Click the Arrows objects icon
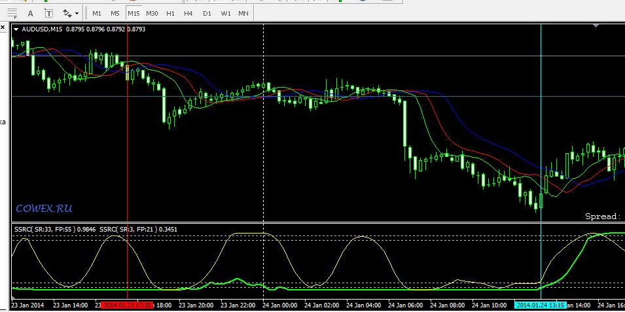 click(68, 13)
